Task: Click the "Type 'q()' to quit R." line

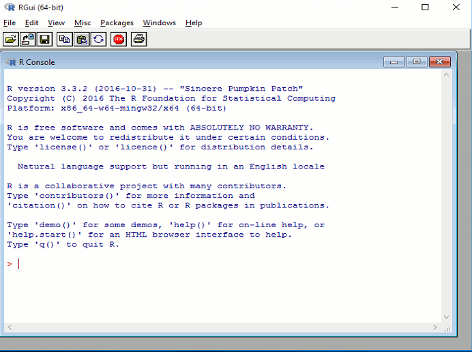Action: [x=63, y=244]
